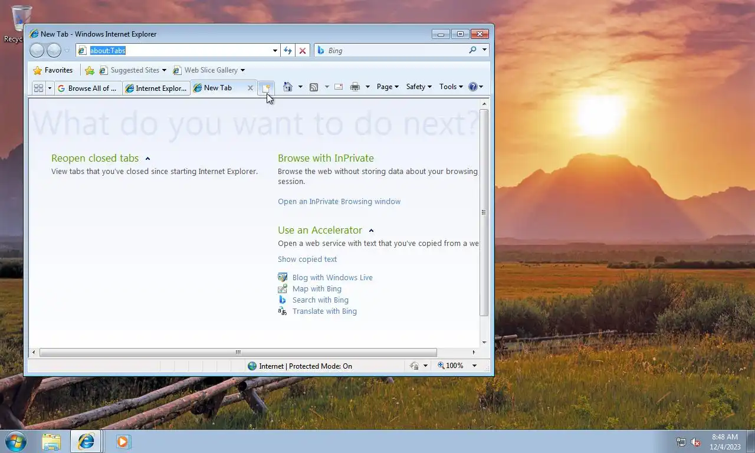Viewport: 755px width, 453px height.
Task: Click the status bar security settings icon
Action: tap(415, 366)
